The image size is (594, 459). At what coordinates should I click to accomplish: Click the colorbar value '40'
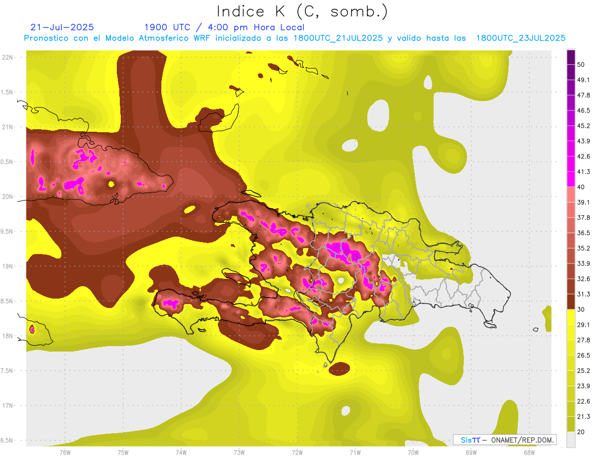(582, 187)
